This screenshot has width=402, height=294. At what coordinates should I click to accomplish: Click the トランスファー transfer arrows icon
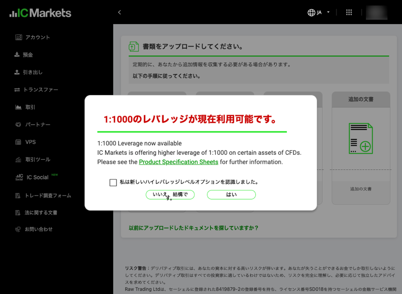pyautogui.click(x=17, y=90)
